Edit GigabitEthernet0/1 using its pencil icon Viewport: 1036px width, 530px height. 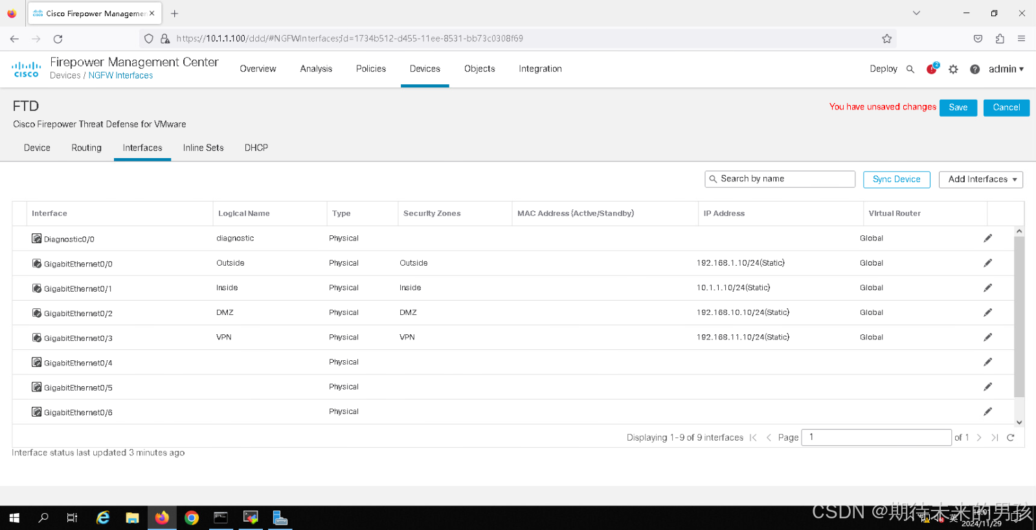click(987, 288)
